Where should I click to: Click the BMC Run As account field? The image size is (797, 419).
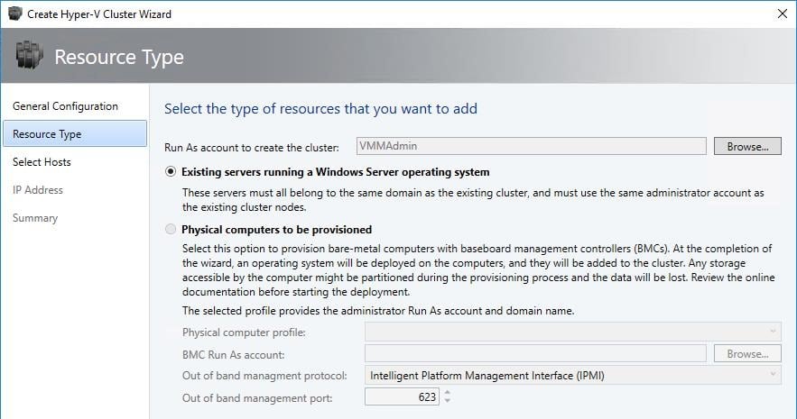[535, 353]
